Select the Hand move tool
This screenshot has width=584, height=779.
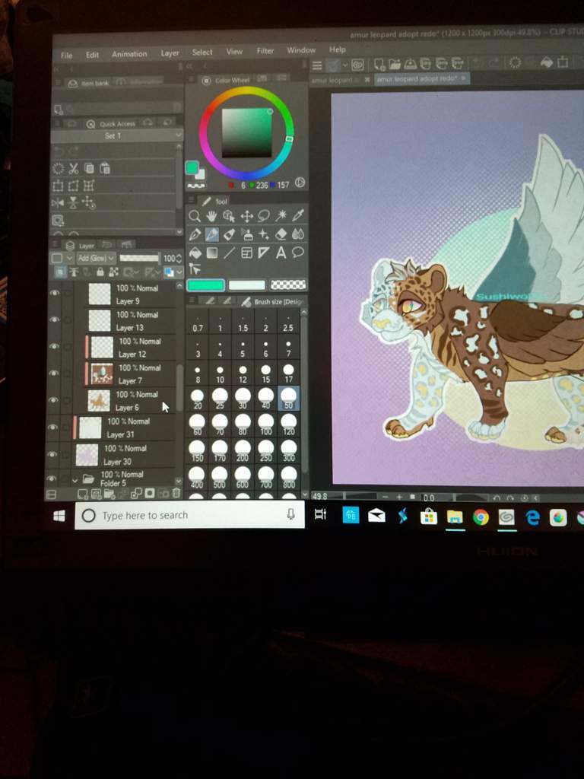pos(211,215)
